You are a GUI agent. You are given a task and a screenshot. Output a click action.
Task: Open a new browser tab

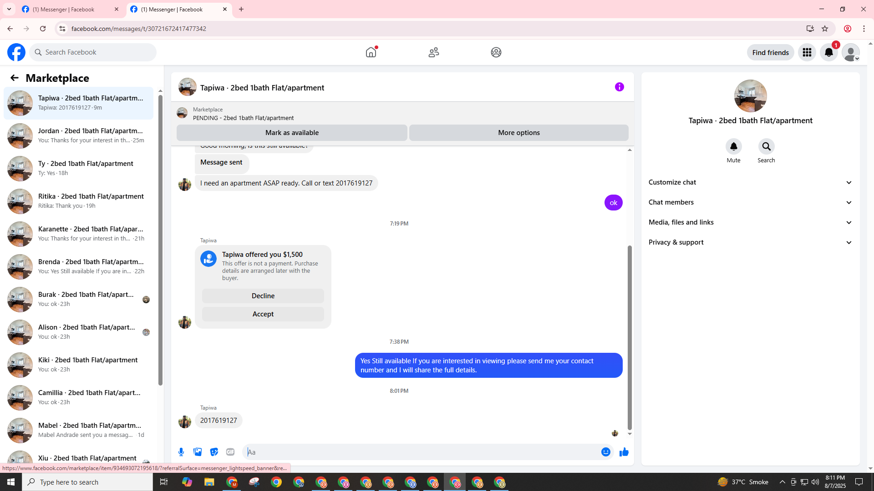pyautogui.click(x=241, y=9)
